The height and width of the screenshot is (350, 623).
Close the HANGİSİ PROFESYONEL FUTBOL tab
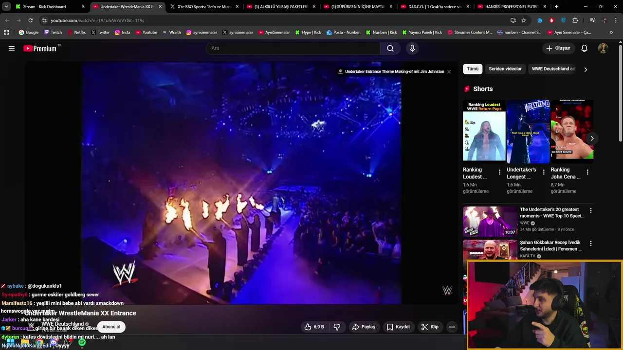545,7
